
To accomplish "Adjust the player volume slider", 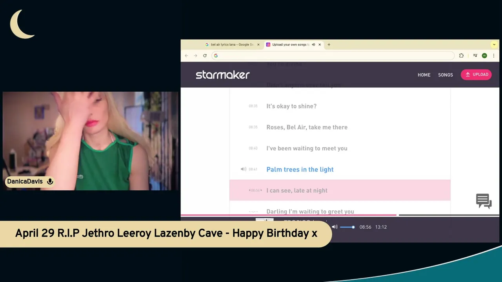I will (x=347, y=227).
